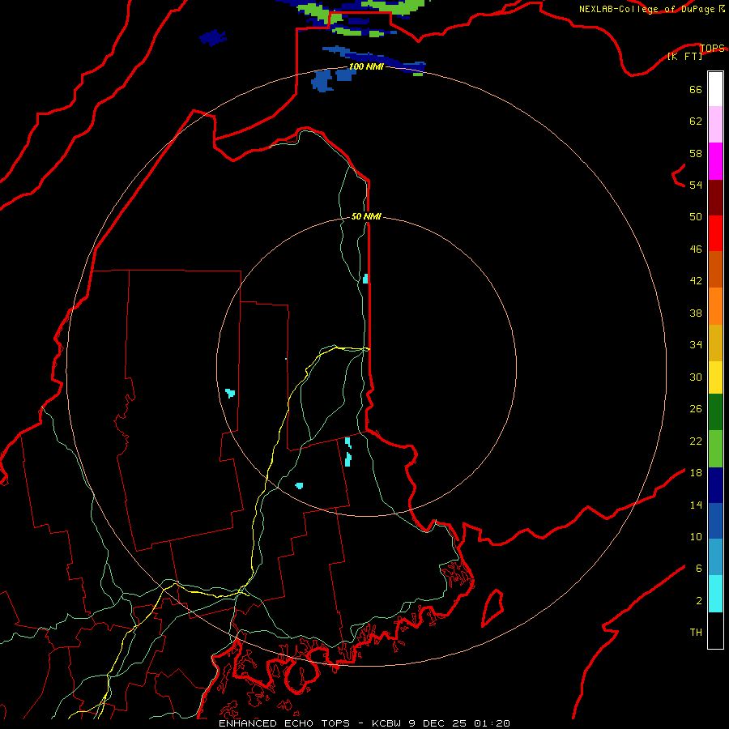Click the '9 DEC 25' date text
The width and height of the screenshot is (729, 729).
438,723
